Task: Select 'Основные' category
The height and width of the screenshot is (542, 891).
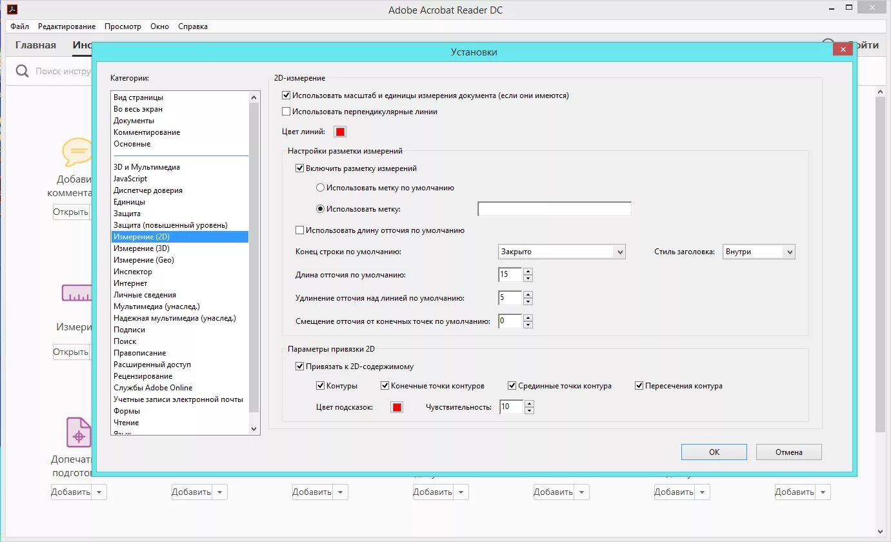Action: tap(132, 144)
